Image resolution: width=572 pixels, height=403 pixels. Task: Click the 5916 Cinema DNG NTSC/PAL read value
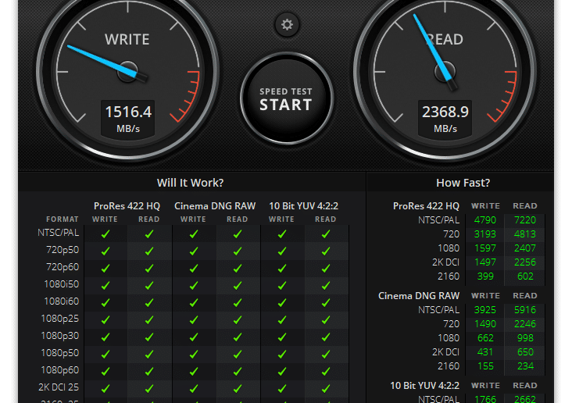(x=525, y=309)
